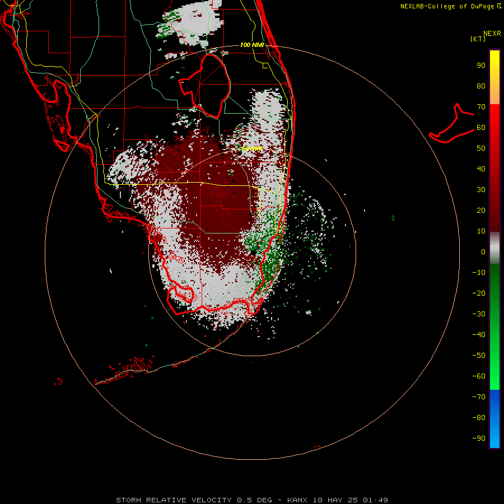The width and height of the screenshot is (504, 504).
Task: Click the -10 scale label
Action: click(479, 273)
